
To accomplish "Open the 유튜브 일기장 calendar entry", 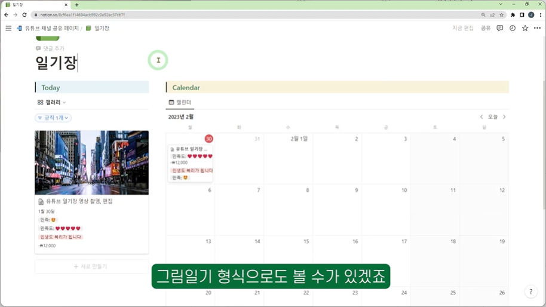I will tap(191, 163).
